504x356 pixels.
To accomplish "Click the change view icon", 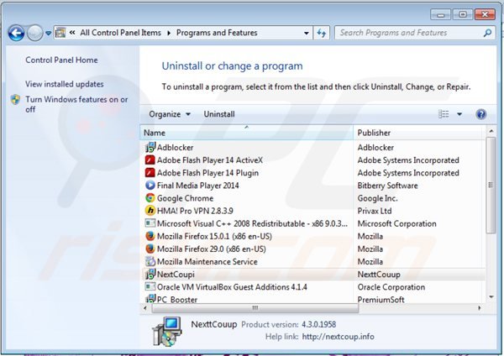I will coord(444,114).
